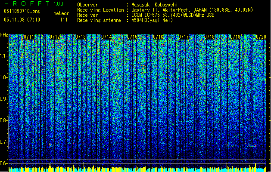Click the HROFFT 1.0.0 title text

[x=34, y=3]
